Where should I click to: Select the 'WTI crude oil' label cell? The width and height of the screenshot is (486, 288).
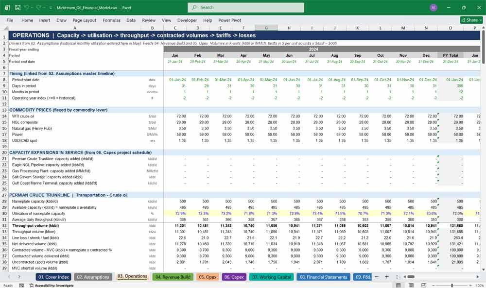(x=75, y=116)
